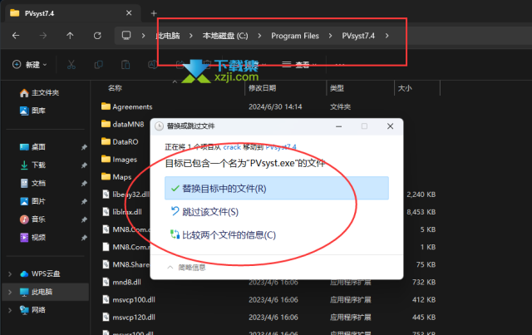Open 视频 in the sidebar
The width and height of the screenshot is (532, 335).
pos(32,237)
